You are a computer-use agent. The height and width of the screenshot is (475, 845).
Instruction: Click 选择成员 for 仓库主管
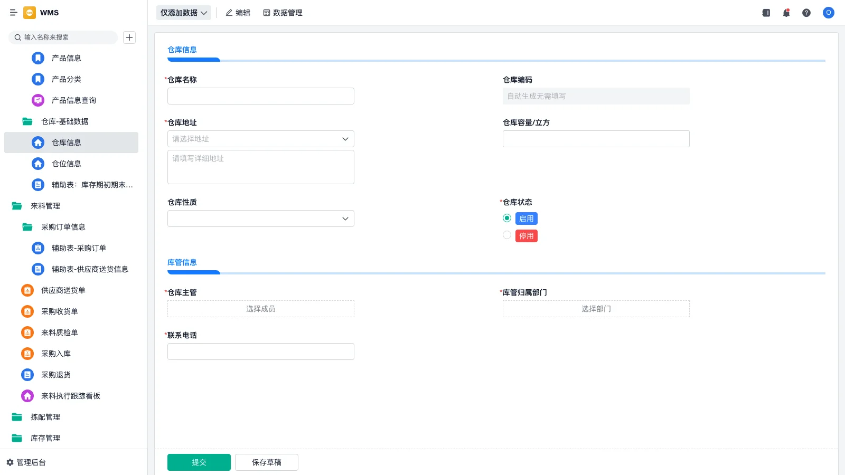pos(261,309)
